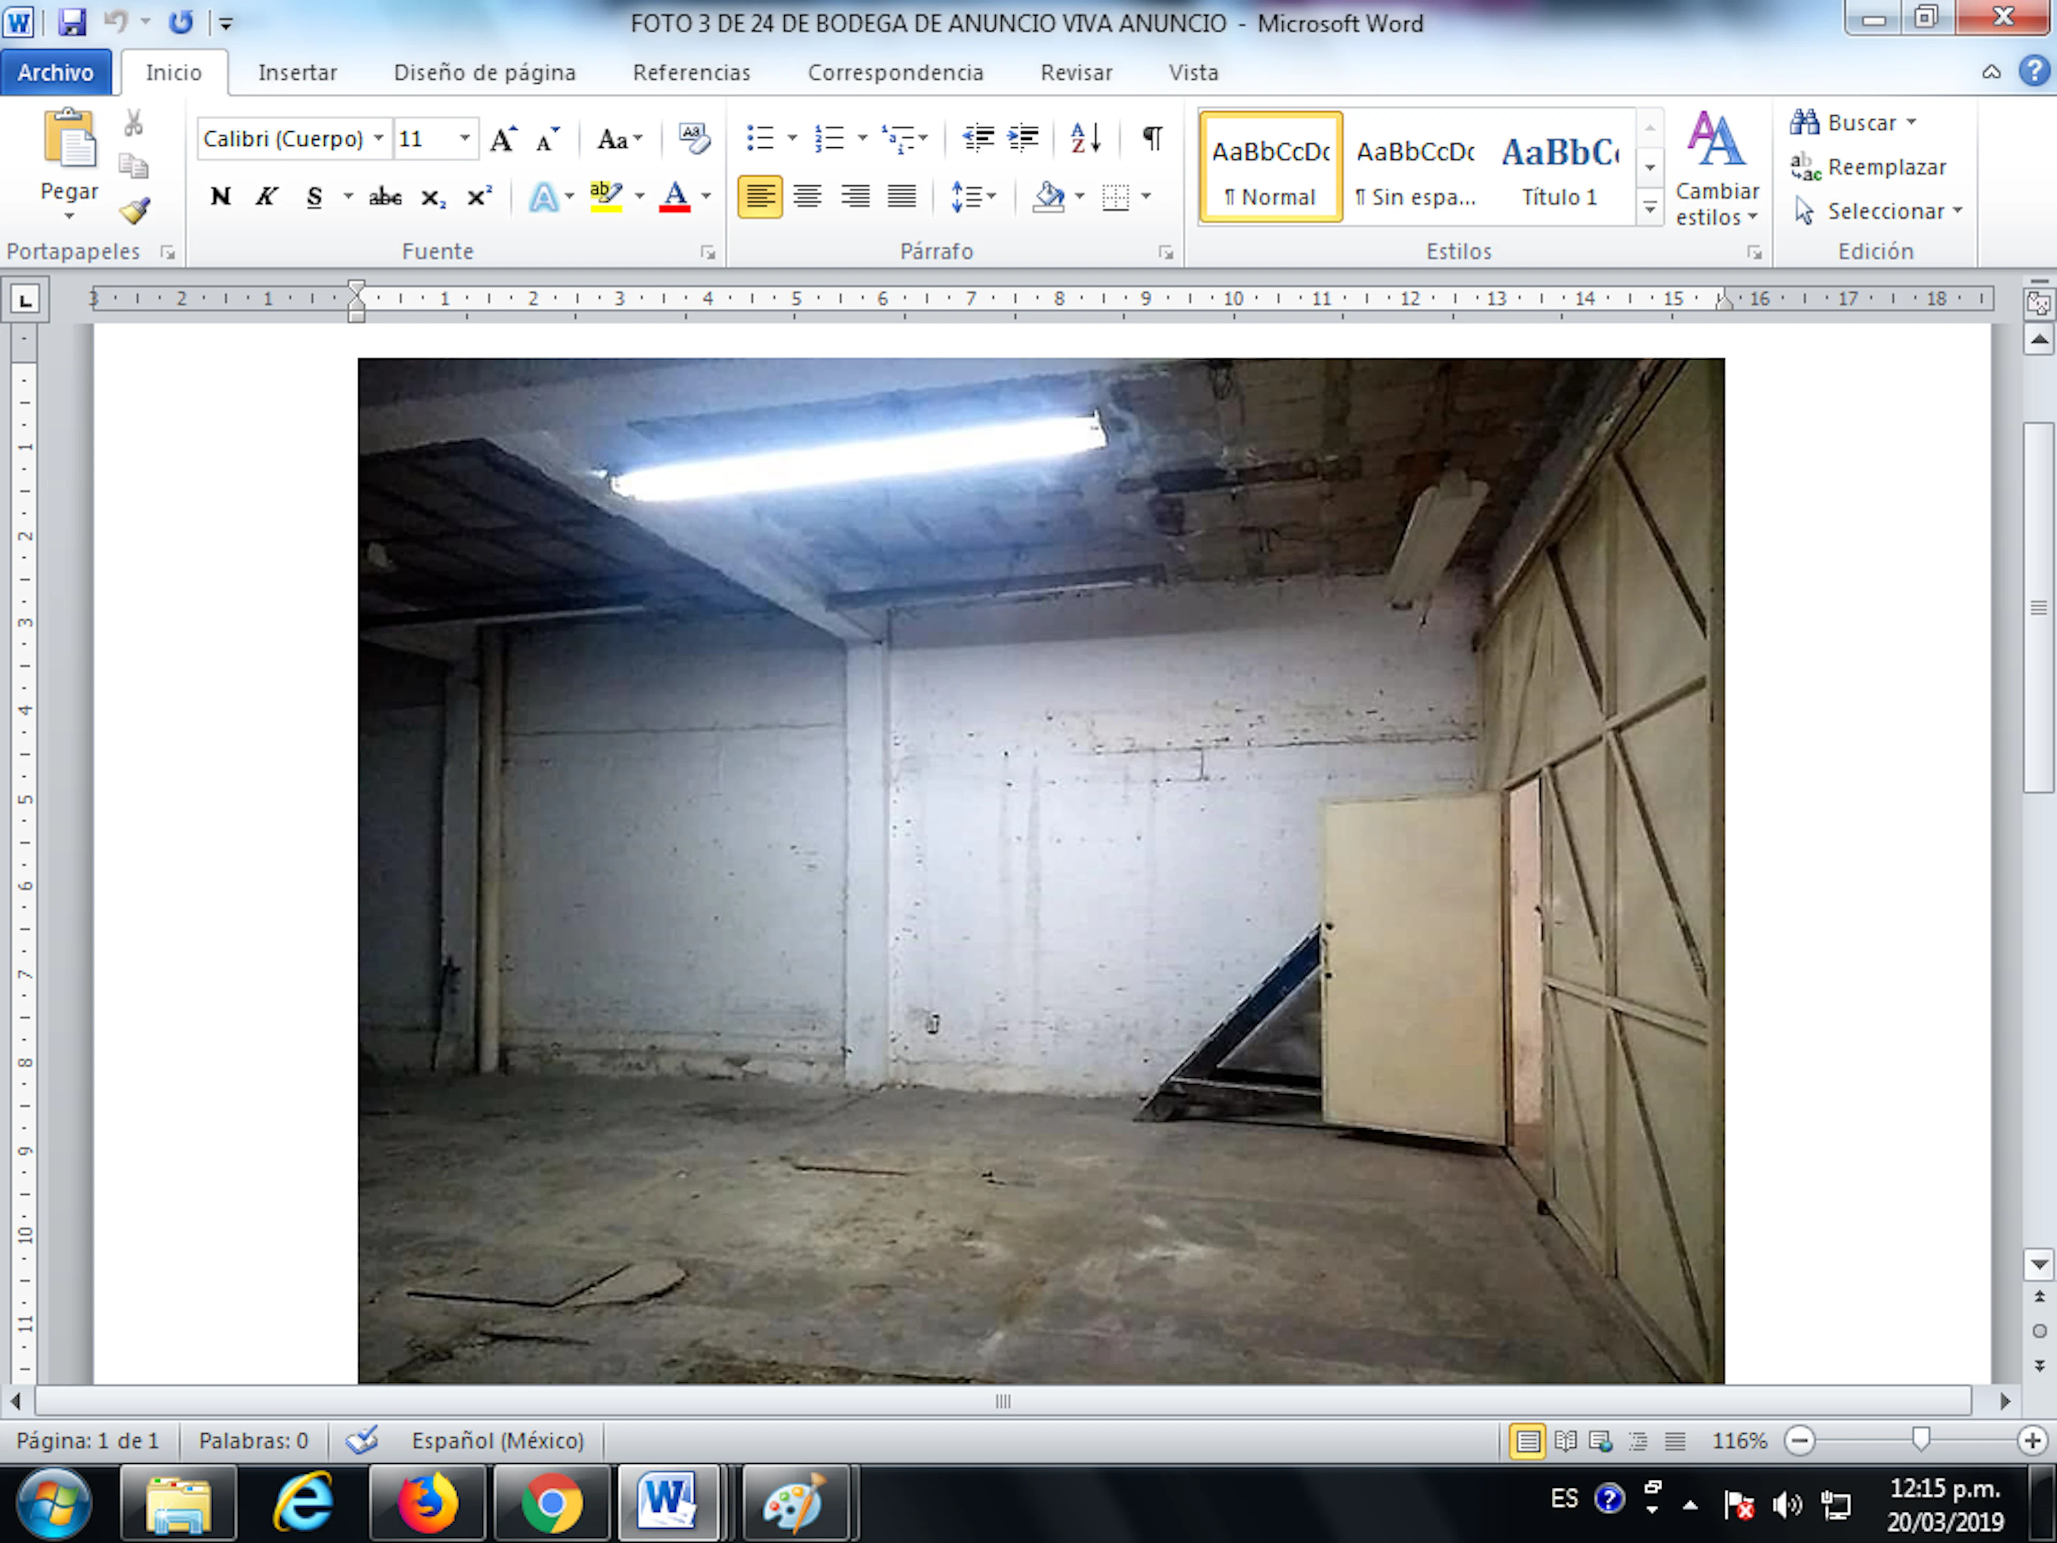This screenshot has width=2057, height=1543.
Task: Toggle print layout view
Action: tap(1527, 1441)
